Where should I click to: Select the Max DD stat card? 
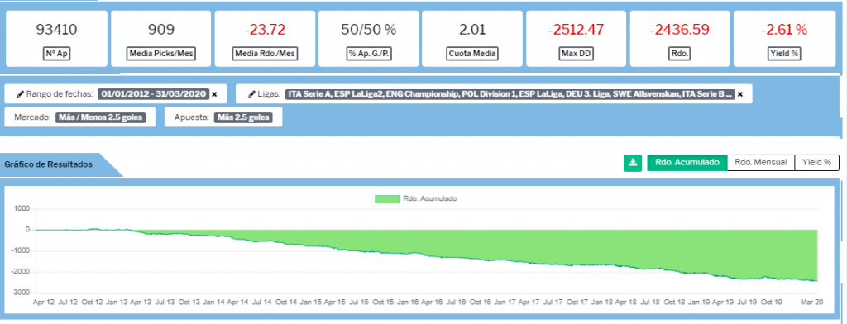pos(576,38)
